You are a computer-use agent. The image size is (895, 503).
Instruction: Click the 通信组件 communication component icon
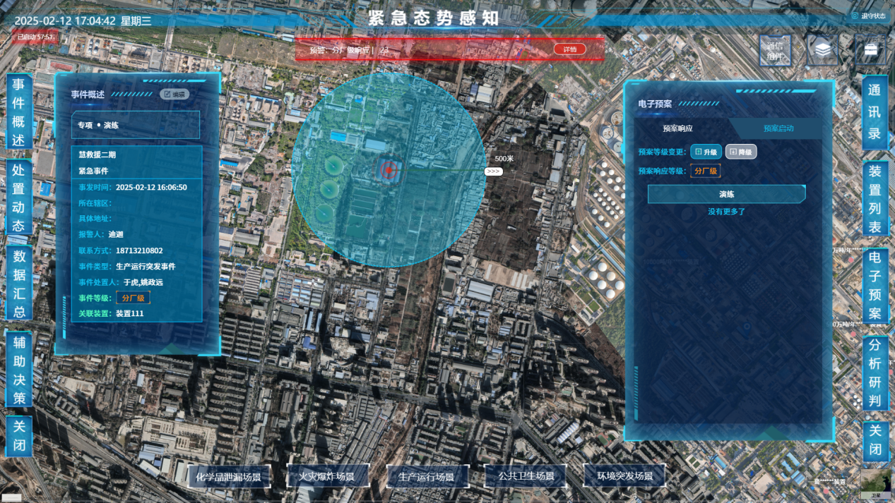click(775, 51)
